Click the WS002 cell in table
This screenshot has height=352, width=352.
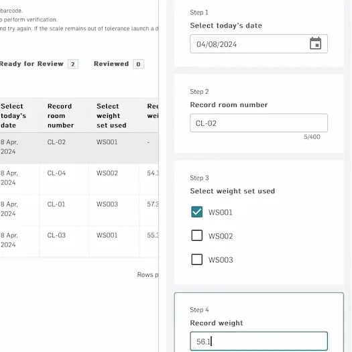107,173
